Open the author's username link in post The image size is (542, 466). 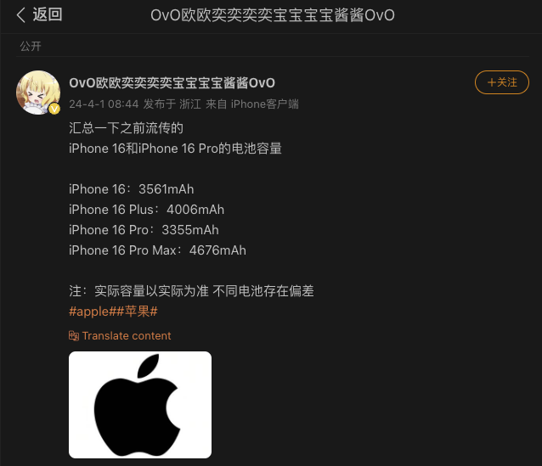click(x=172, y=83)
